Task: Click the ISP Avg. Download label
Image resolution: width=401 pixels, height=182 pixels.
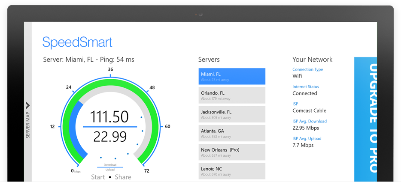Action: (310, 121)
